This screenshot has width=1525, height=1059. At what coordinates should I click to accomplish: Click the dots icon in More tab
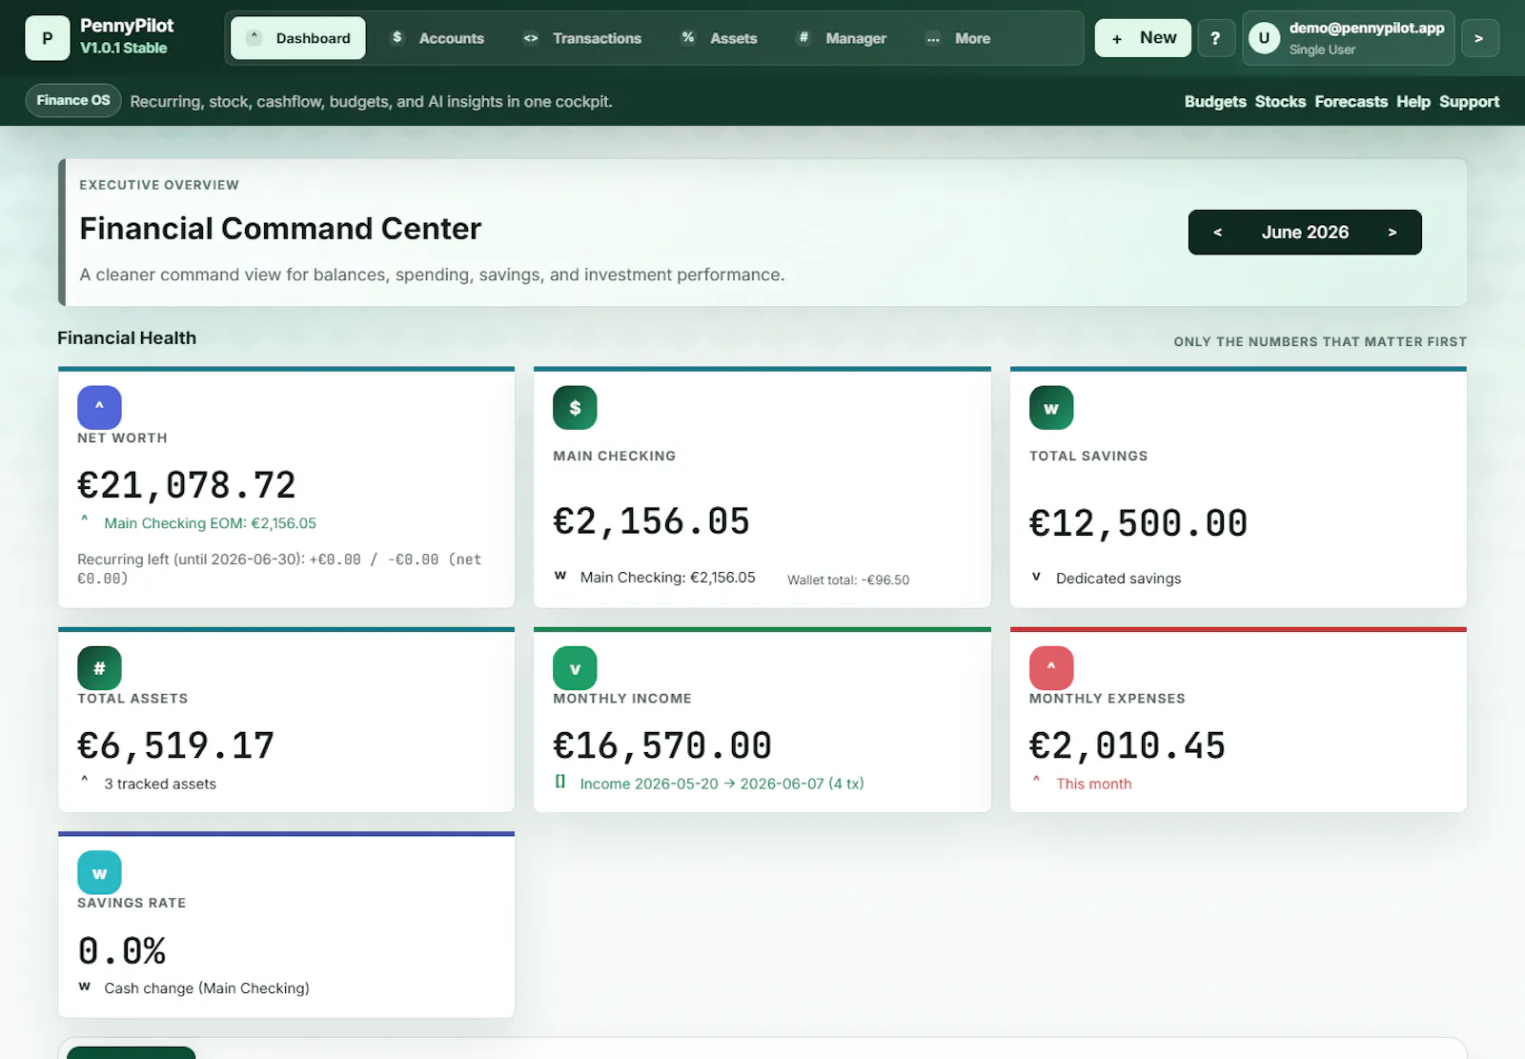933,38
